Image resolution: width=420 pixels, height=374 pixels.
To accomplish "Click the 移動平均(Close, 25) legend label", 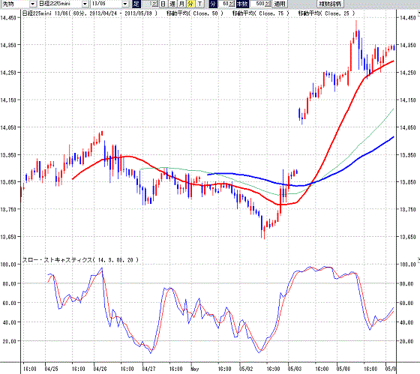I will [326, 13].
